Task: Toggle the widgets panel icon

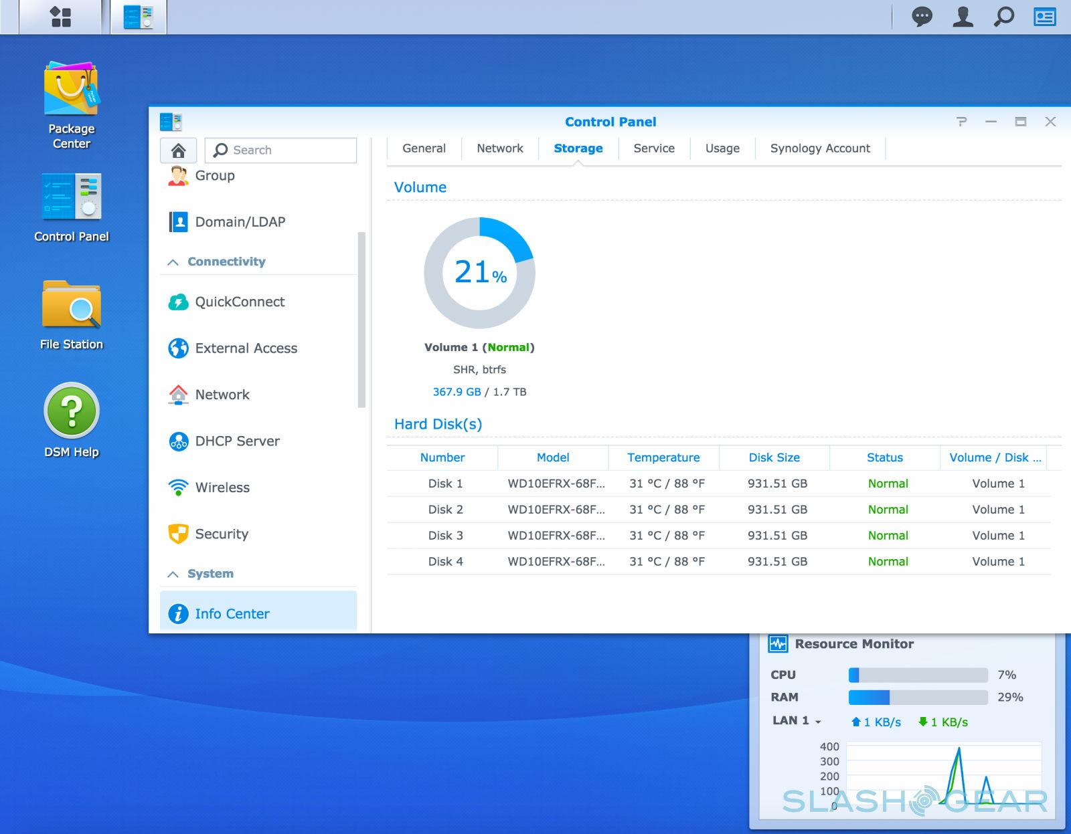Action: (1044, 17)
